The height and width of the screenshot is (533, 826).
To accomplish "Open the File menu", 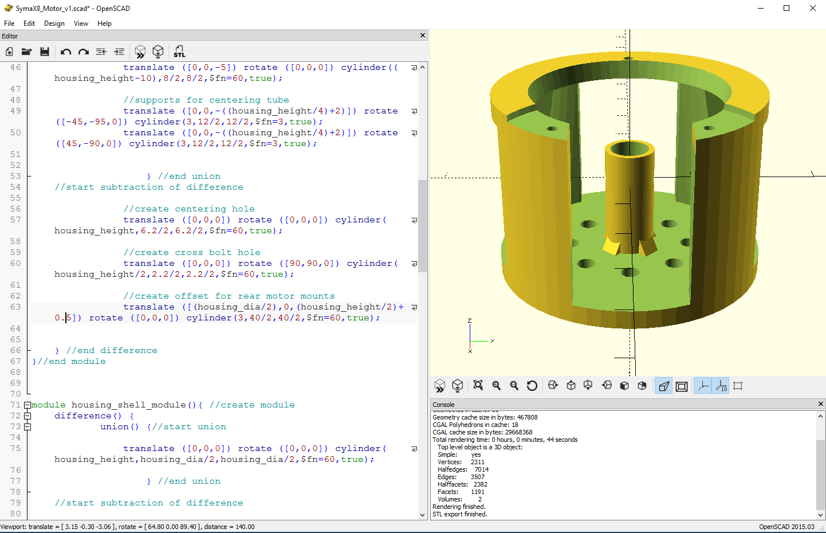I will [x=9, y=23].
